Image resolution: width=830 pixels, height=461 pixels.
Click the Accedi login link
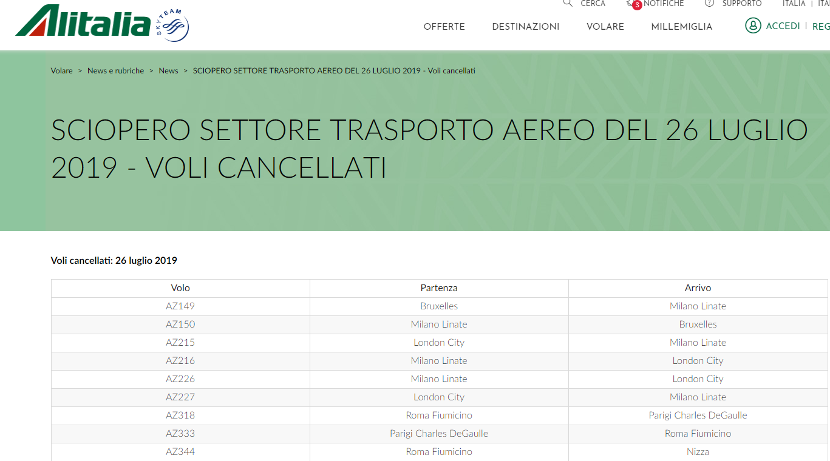pyautogui.click(x=783, y=26)
